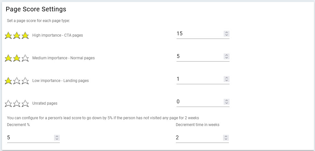
Task: Click third empty star of Unrated pages
Action: (25, 103)
